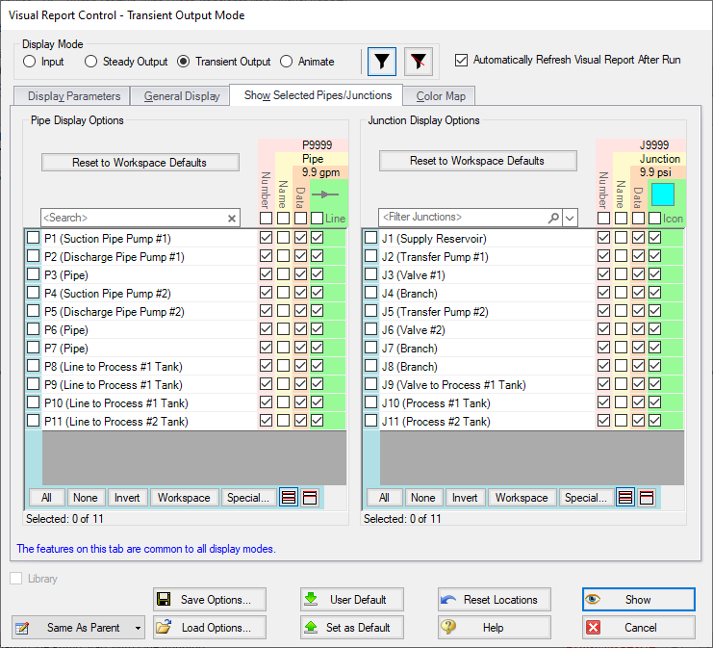Toggle Line checkbox for P6 (Pipe)

pos(317,328)
